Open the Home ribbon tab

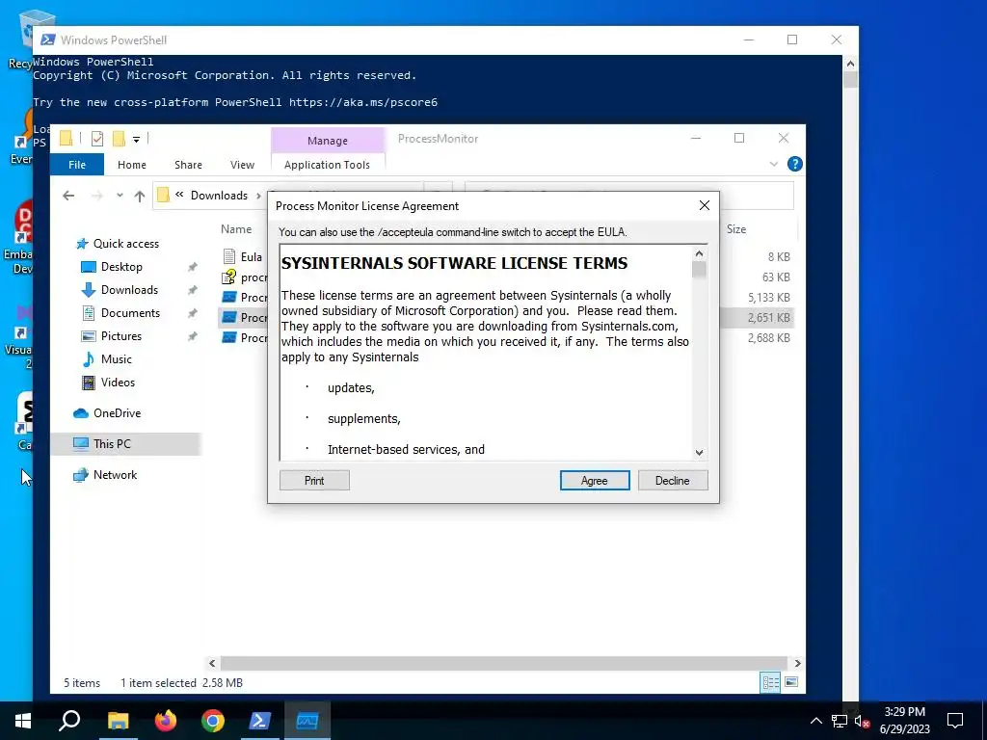(131, 164)
